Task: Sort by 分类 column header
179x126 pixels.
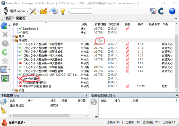Action: [84, 24]
